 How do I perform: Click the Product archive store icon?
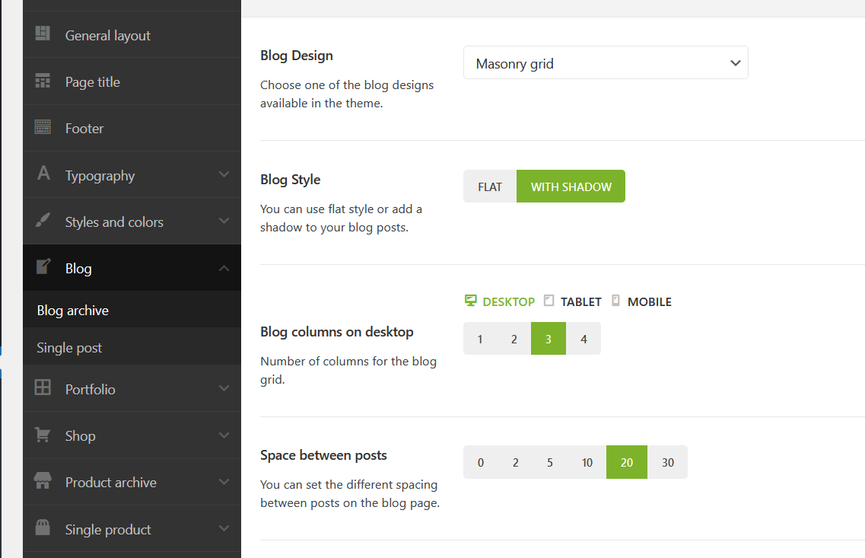43,482
